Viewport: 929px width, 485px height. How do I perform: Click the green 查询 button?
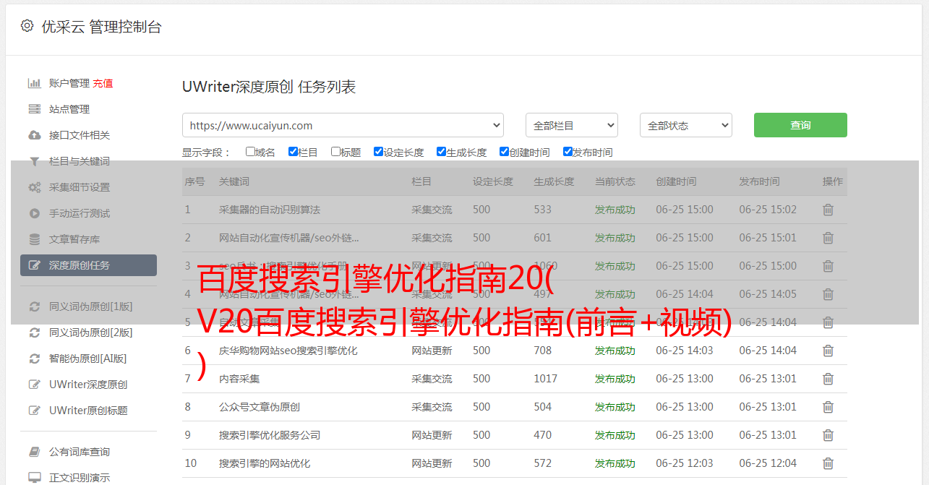(800, 125)
